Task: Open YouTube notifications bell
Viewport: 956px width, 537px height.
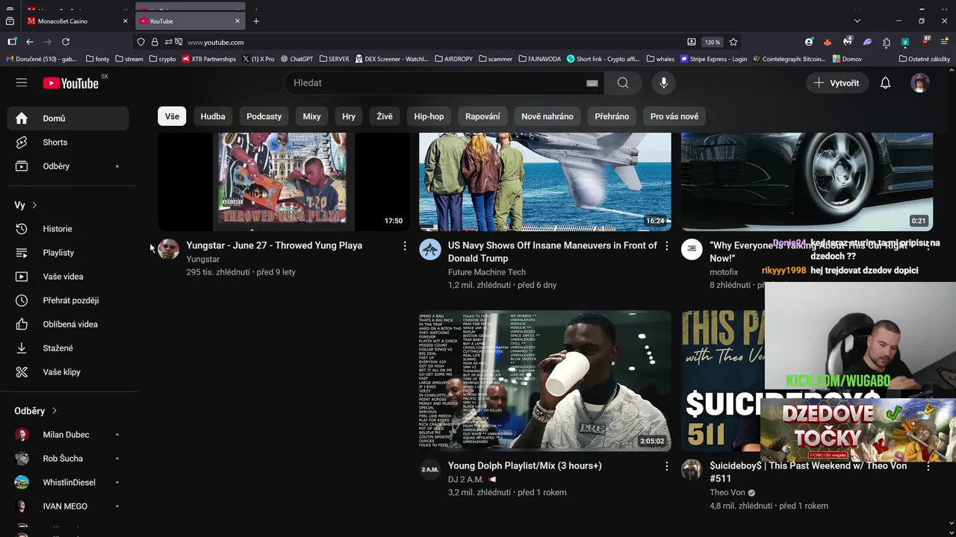Action: click(x=885, y=83)
